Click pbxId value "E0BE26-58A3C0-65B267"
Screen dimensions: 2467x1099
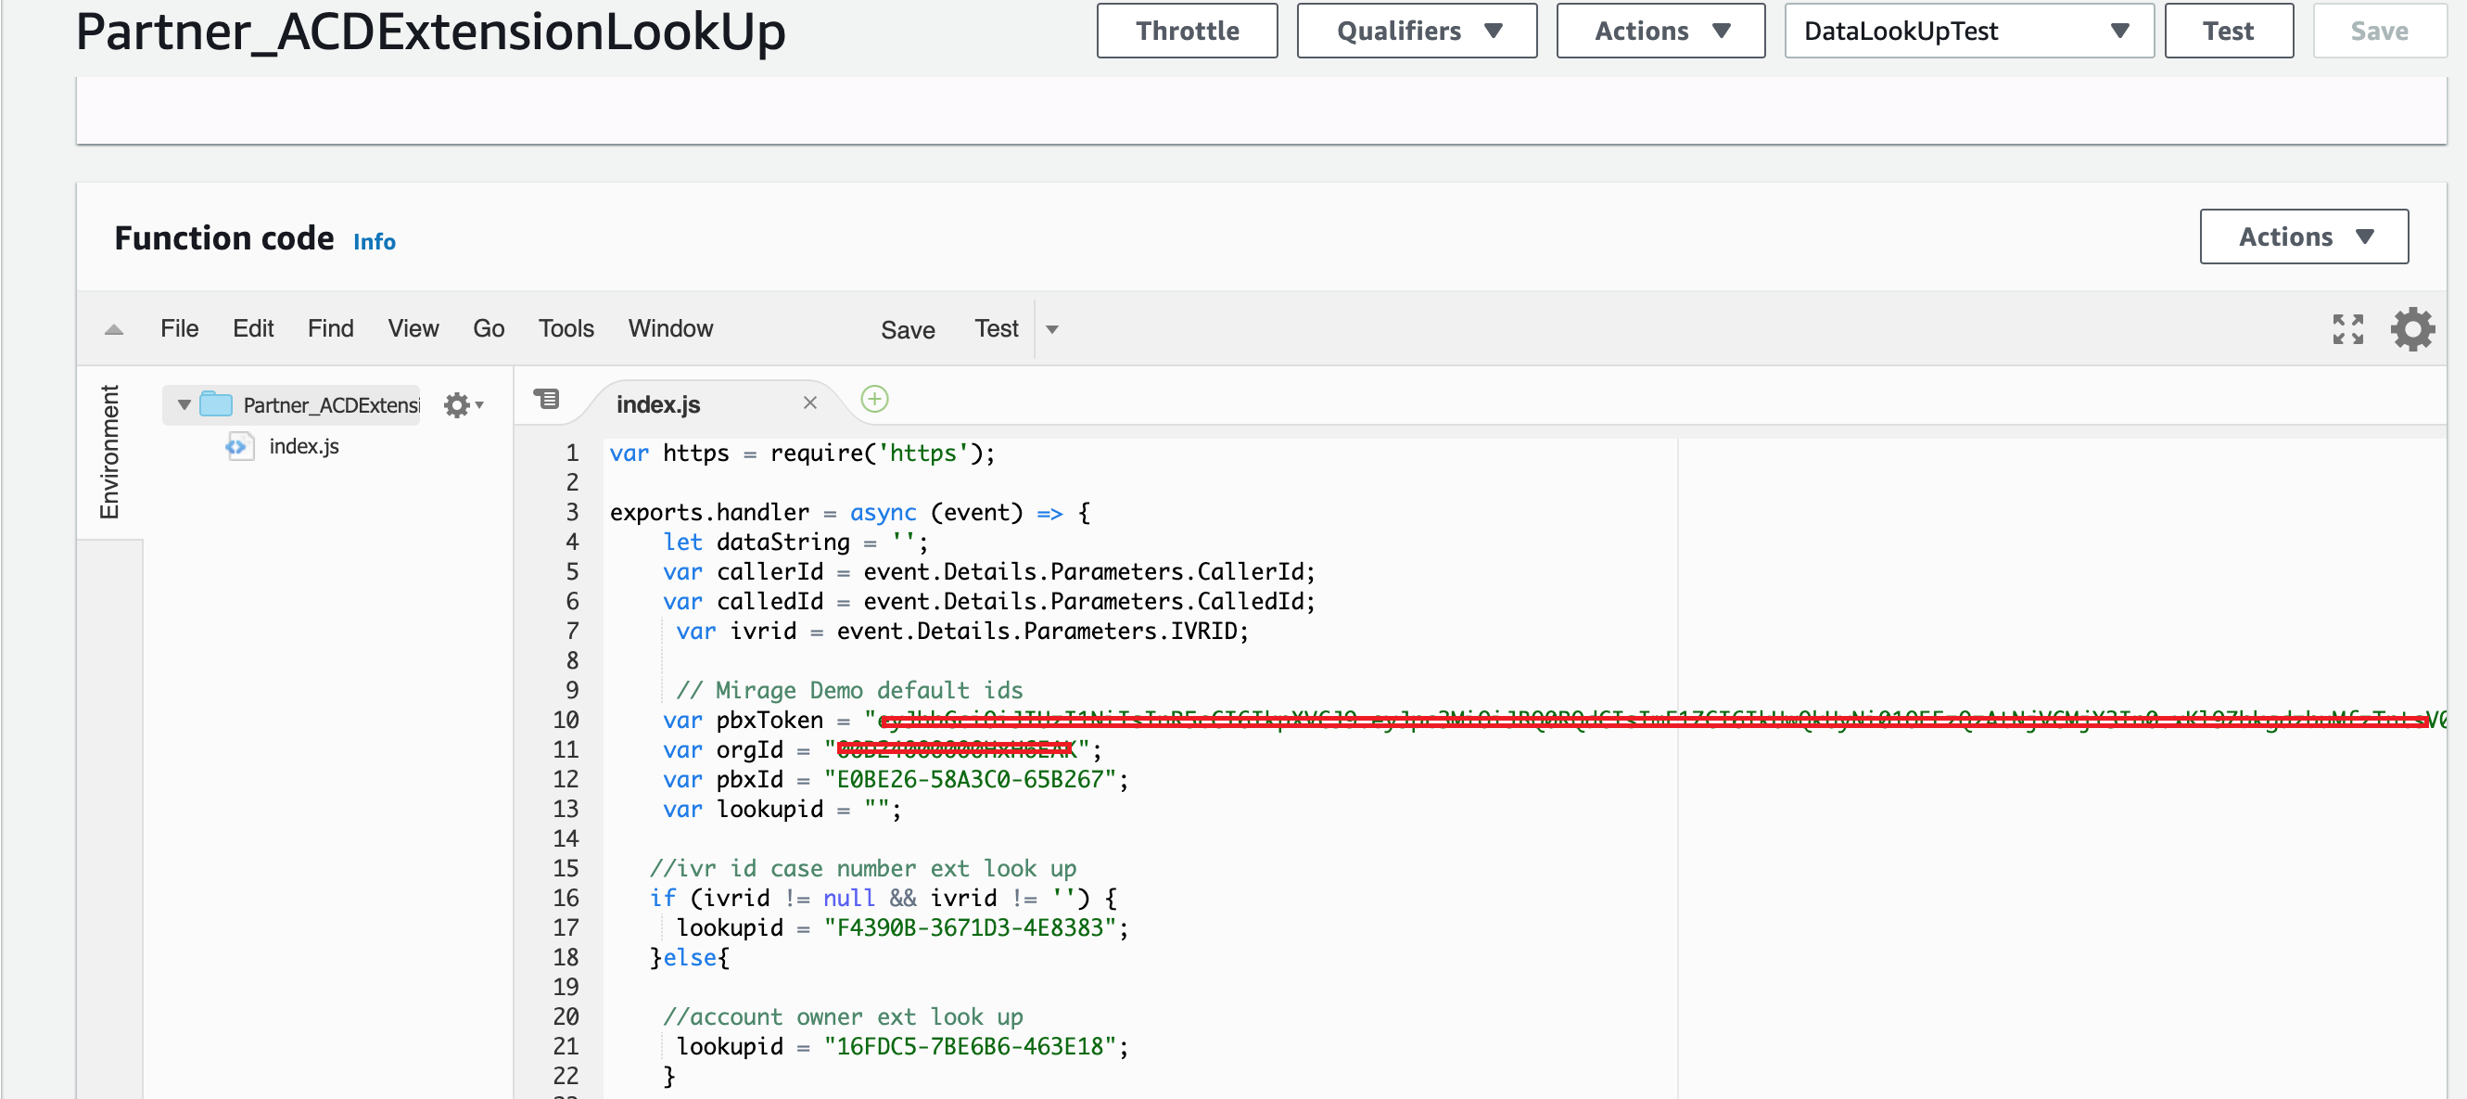tap(970, 779)
